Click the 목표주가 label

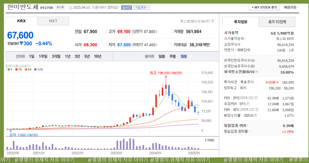[247, 82]
